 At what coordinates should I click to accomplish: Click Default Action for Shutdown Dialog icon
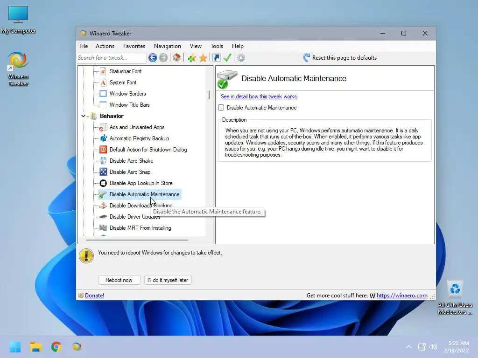[103, 150]
